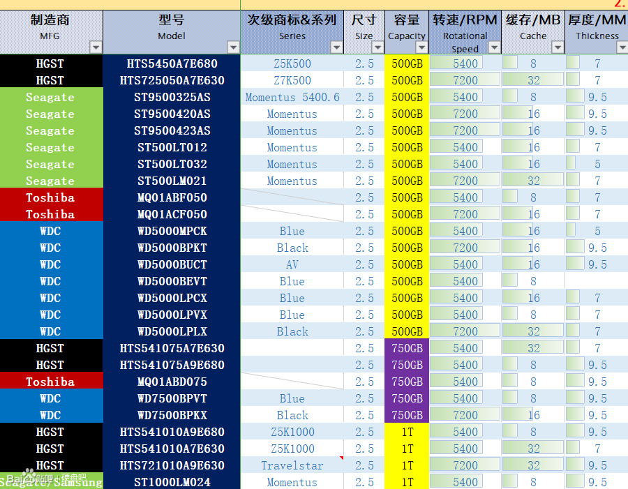The width and height of the screenshot is (628, 489).
Task: Click the Travelstar series cell
Action: click(292, 466)
